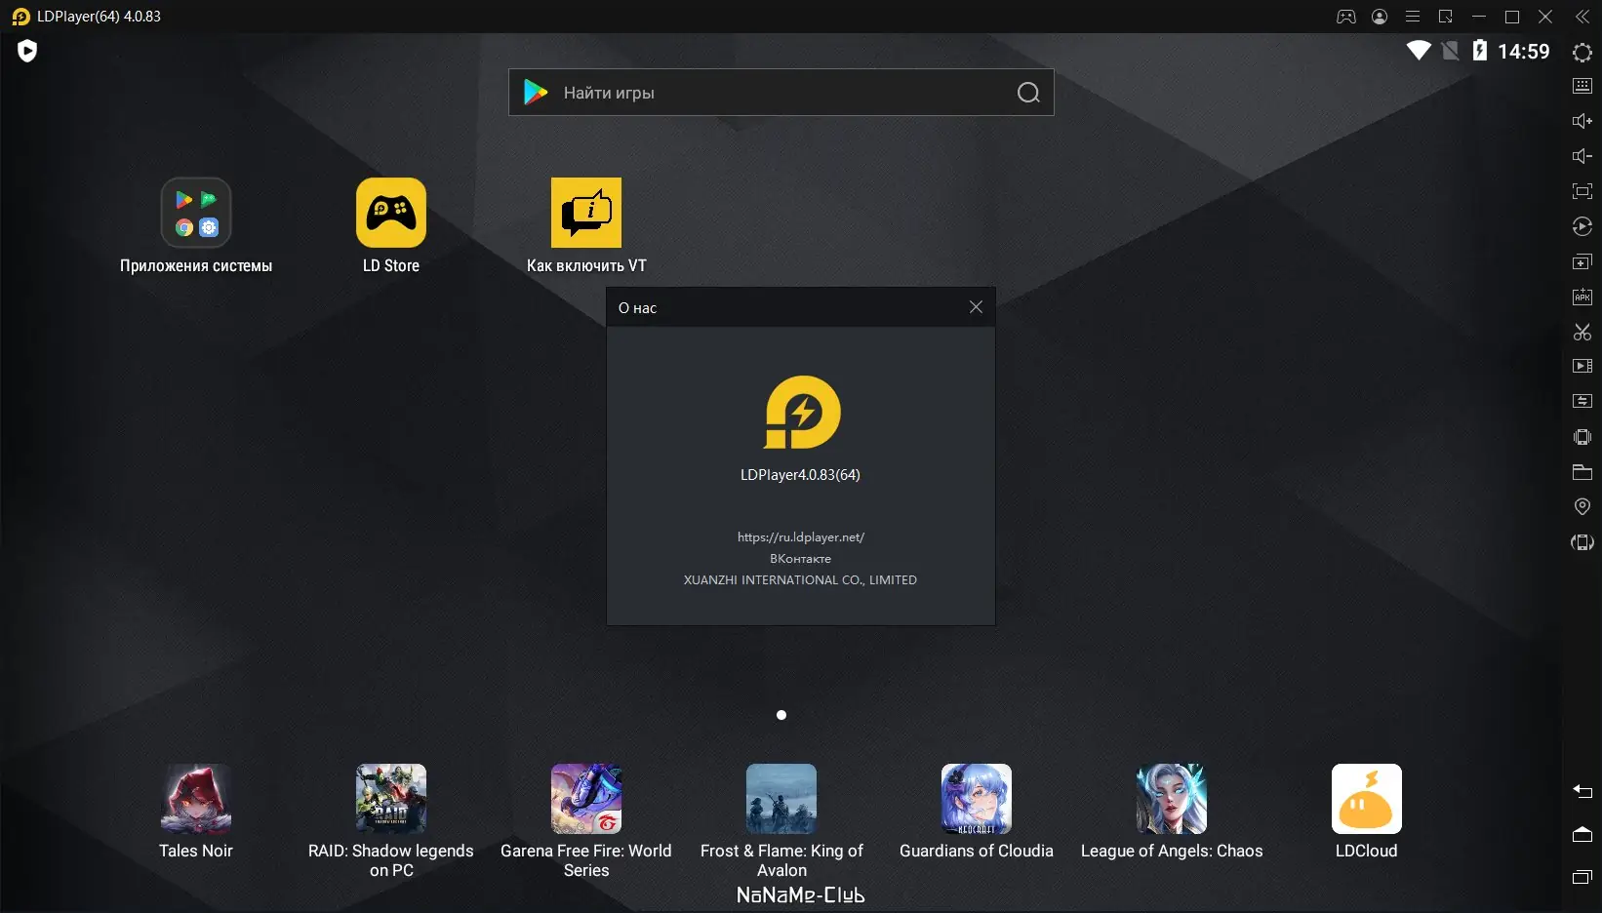Click the 'XUANZHI INTERNATIONAL CO., LIMITED' text
The height and width of the screenshot is (913, 1602).
(801, 579)
